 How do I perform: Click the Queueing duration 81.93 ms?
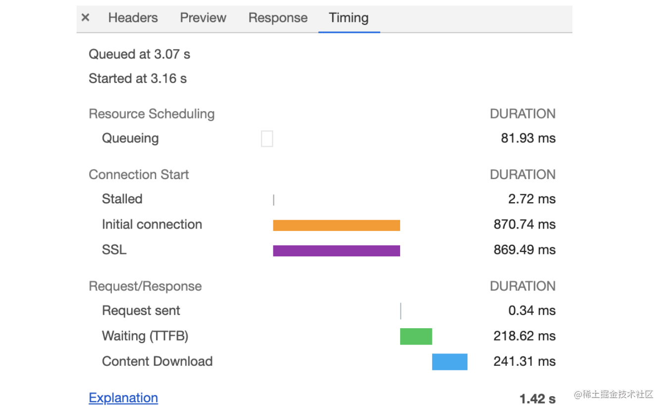click(x=528, y=138)
